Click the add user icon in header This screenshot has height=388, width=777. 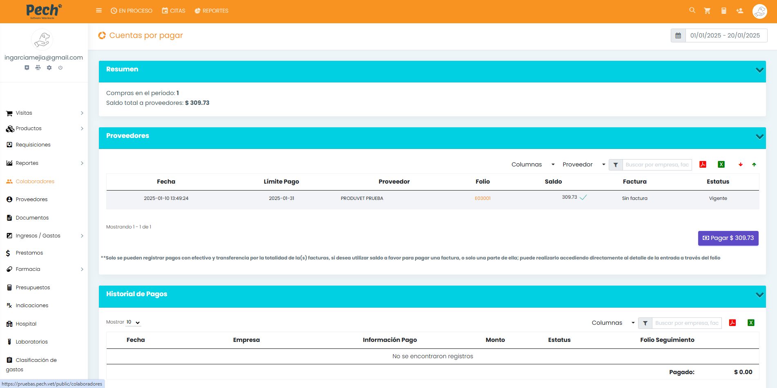[740, 11]
